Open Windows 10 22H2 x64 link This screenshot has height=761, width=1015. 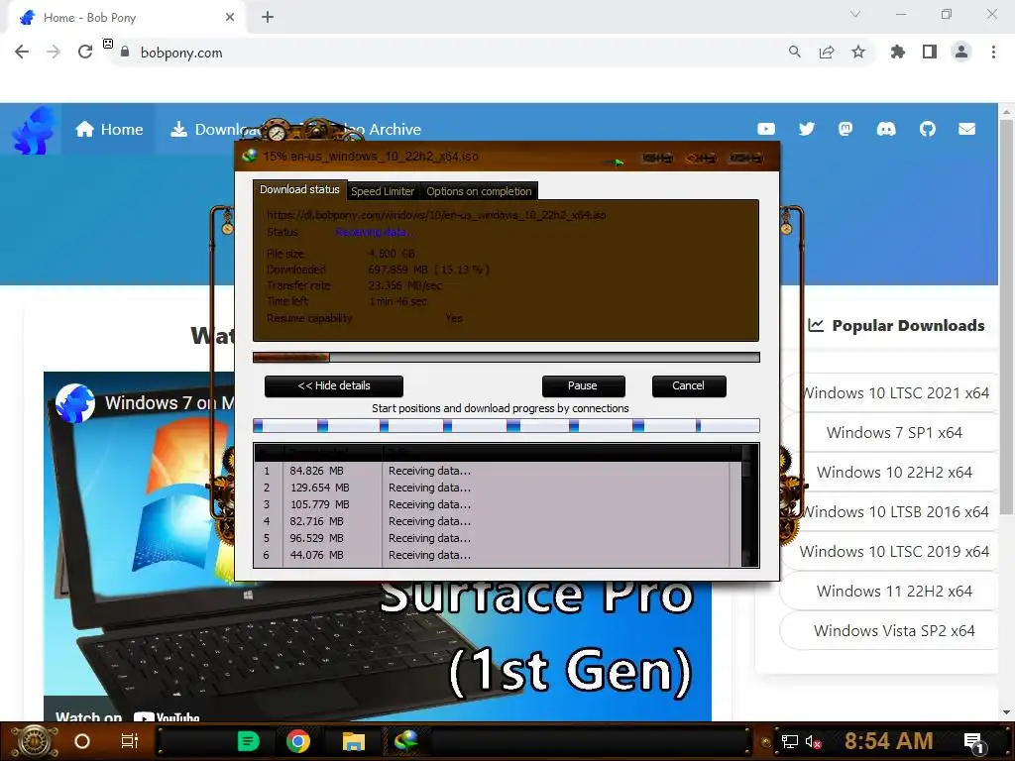[895, 472]
